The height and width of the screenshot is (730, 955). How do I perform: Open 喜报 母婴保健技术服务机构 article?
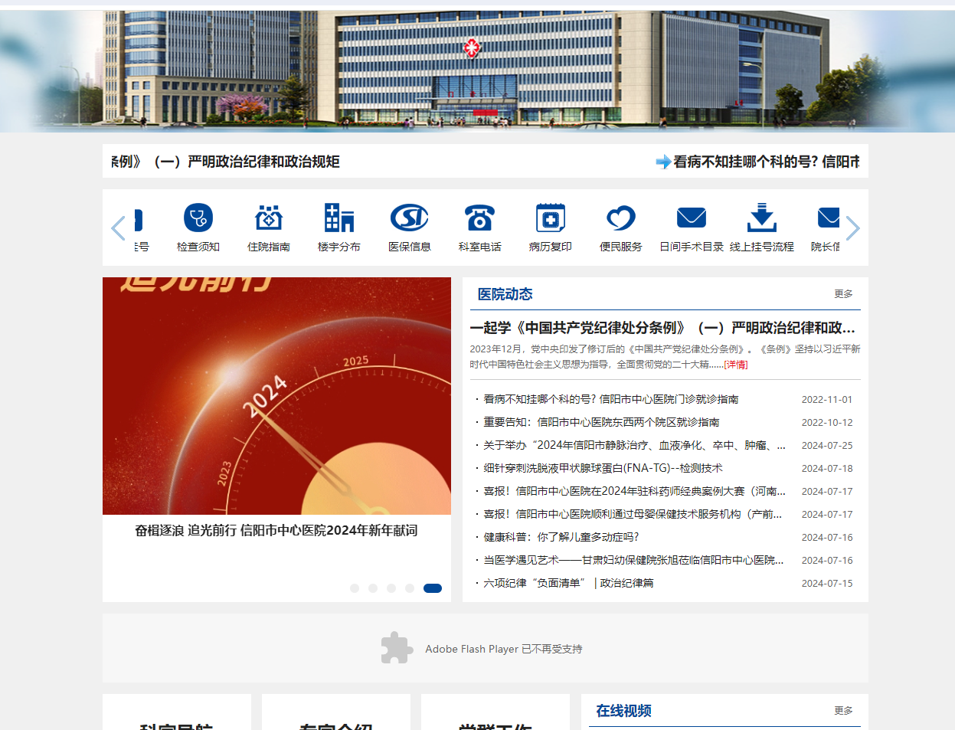pos(633,514)
